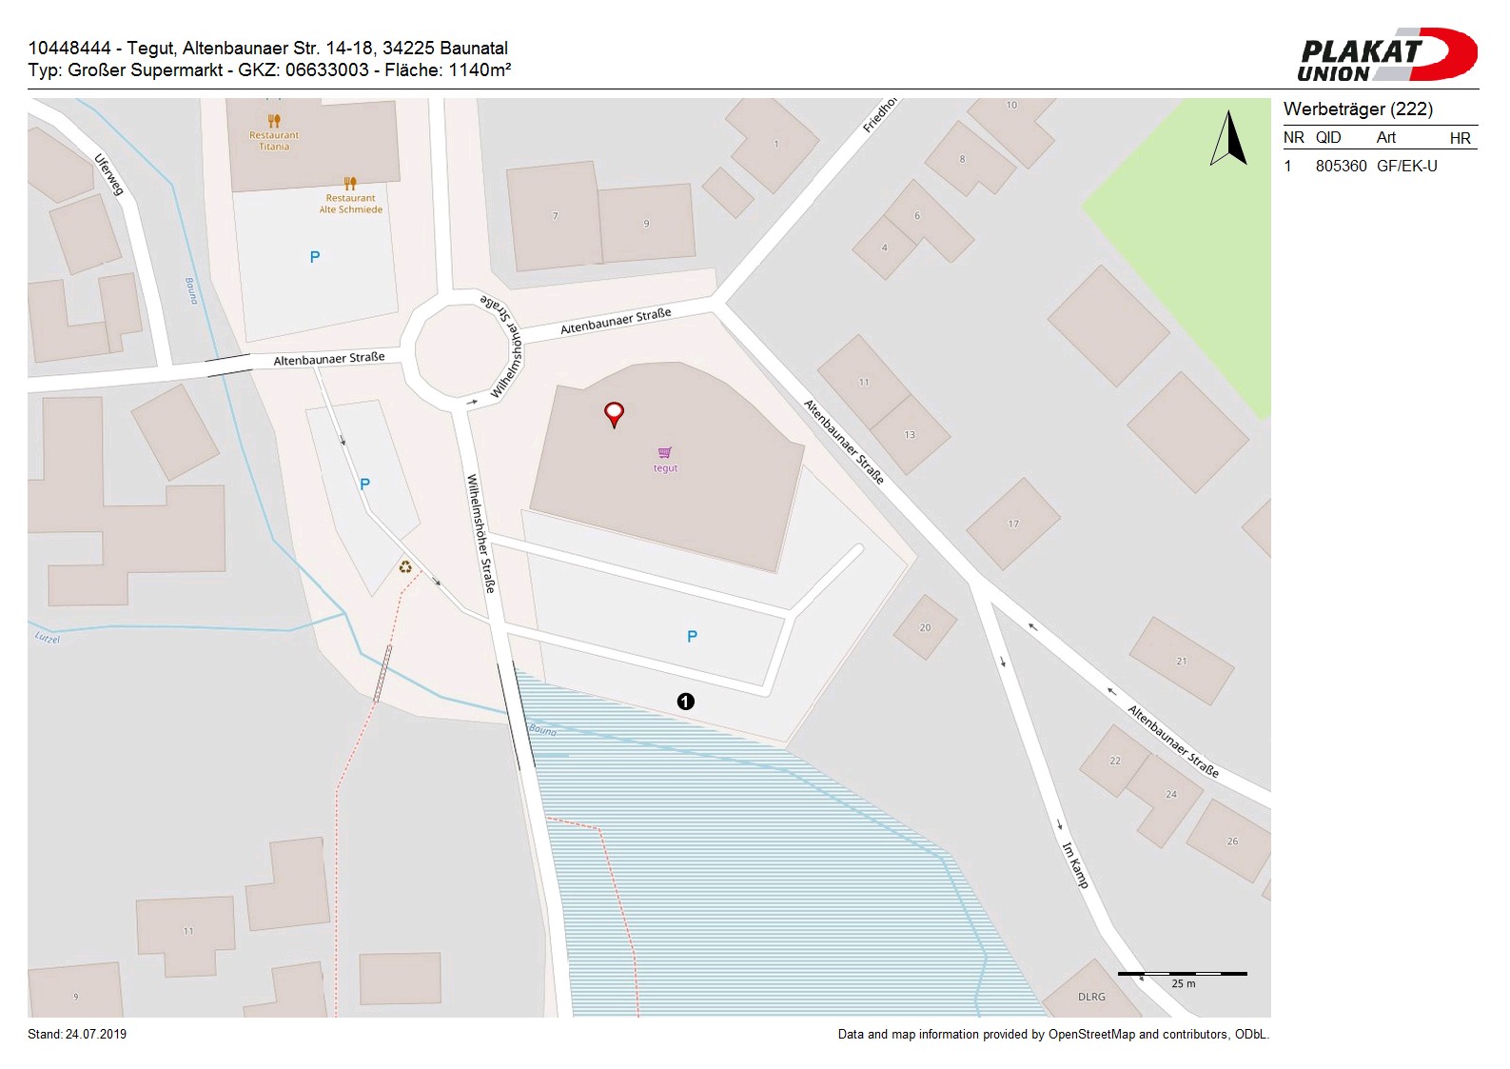Image resolution: width=1510 pixels, height=1069 pixels.
Task: Click the Uferweg street label
Action: point(109,175)
